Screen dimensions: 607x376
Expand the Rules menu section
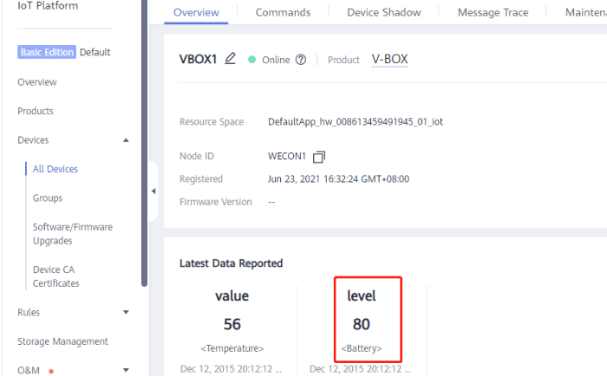(x=126, y=312)
